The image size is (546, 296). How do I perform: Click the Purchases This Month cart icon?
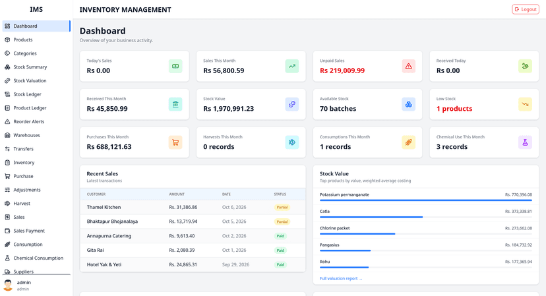tap(175, 142)
